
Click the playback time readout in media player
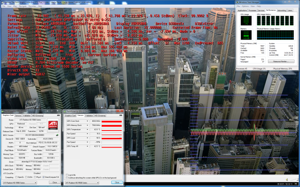coord(285,184)
